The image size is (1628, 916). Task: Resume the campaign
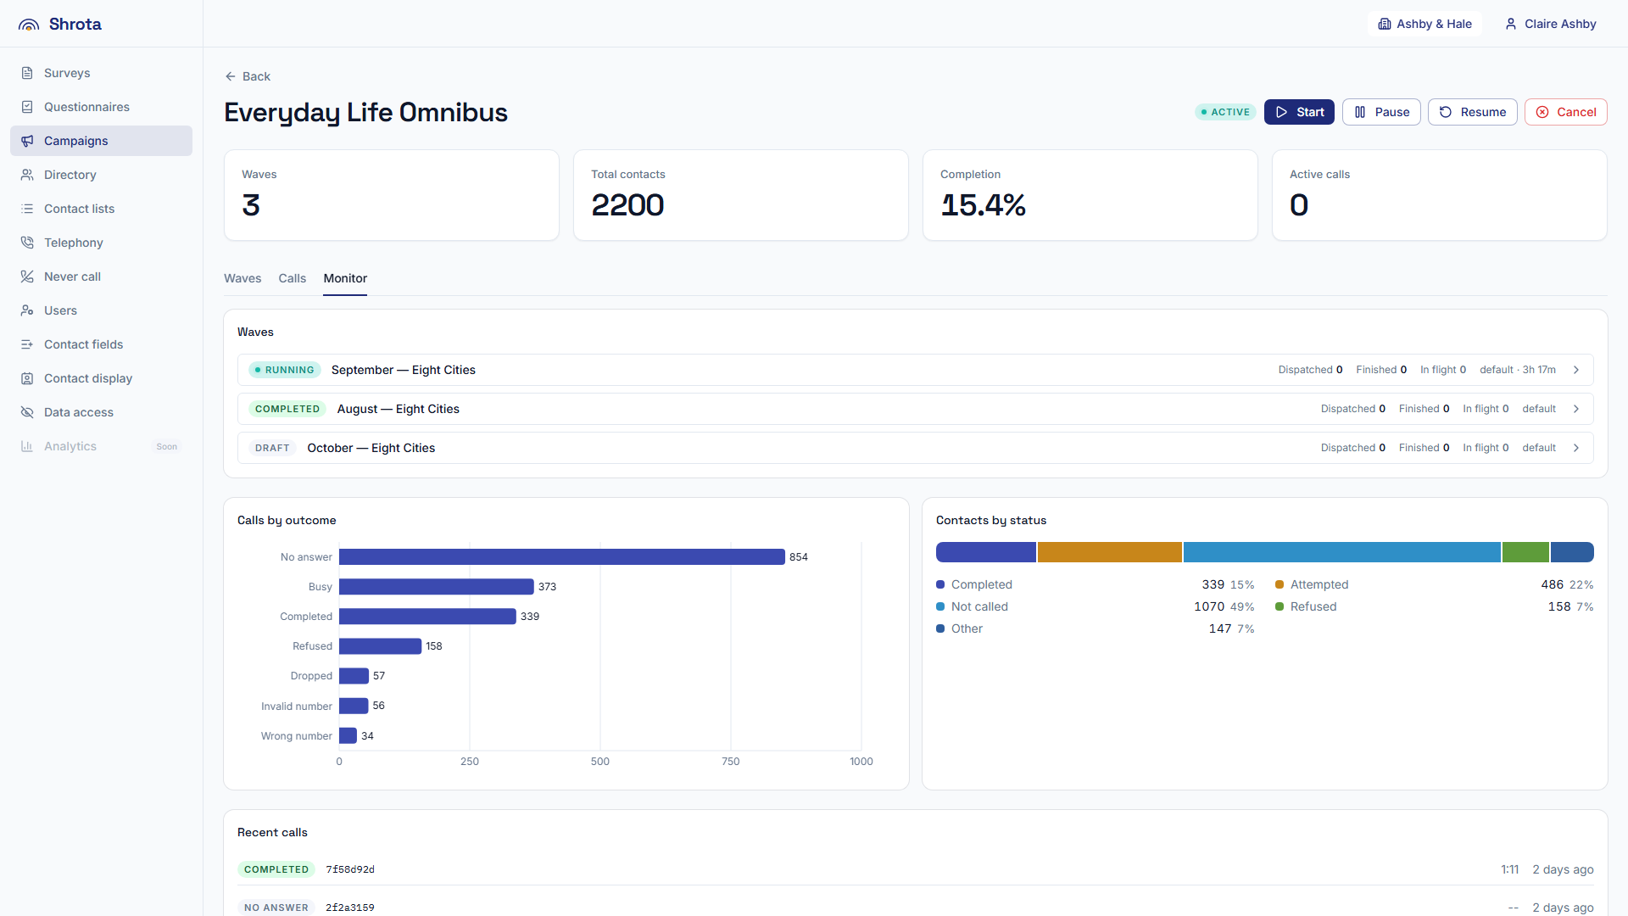(x=1472, y=112)
